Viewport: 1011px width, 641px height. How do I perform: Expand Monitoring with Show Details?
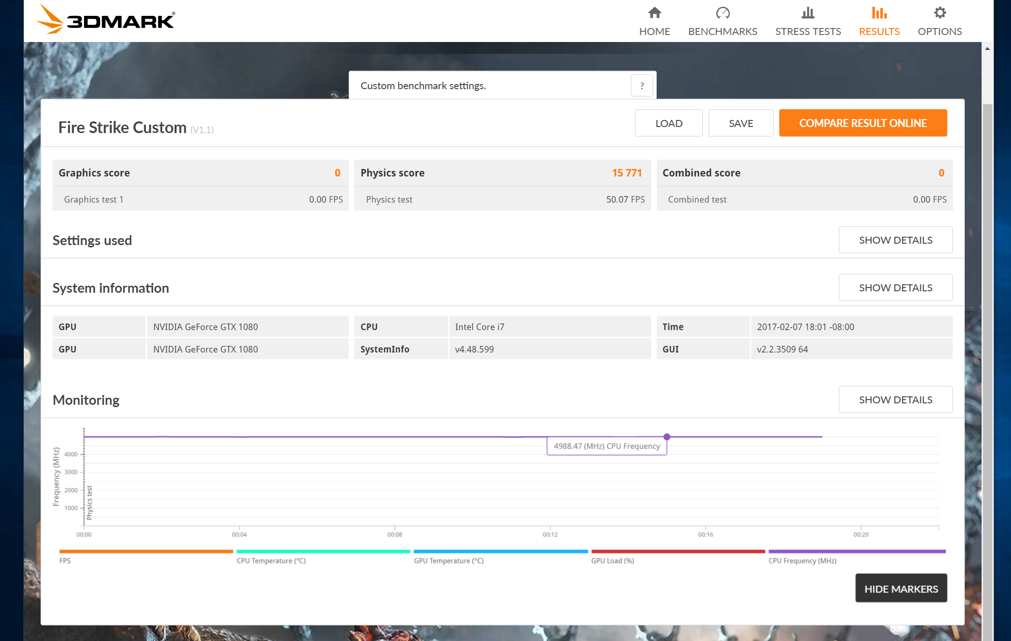pyautogui.click(x=895, y=400)
